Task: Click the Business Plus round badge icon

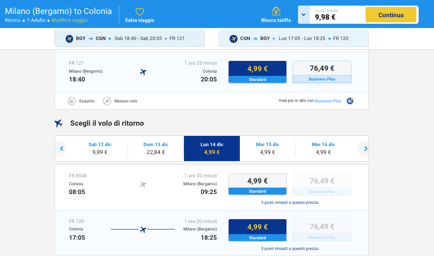Action: pyautogui.click(x=350, y=101)
